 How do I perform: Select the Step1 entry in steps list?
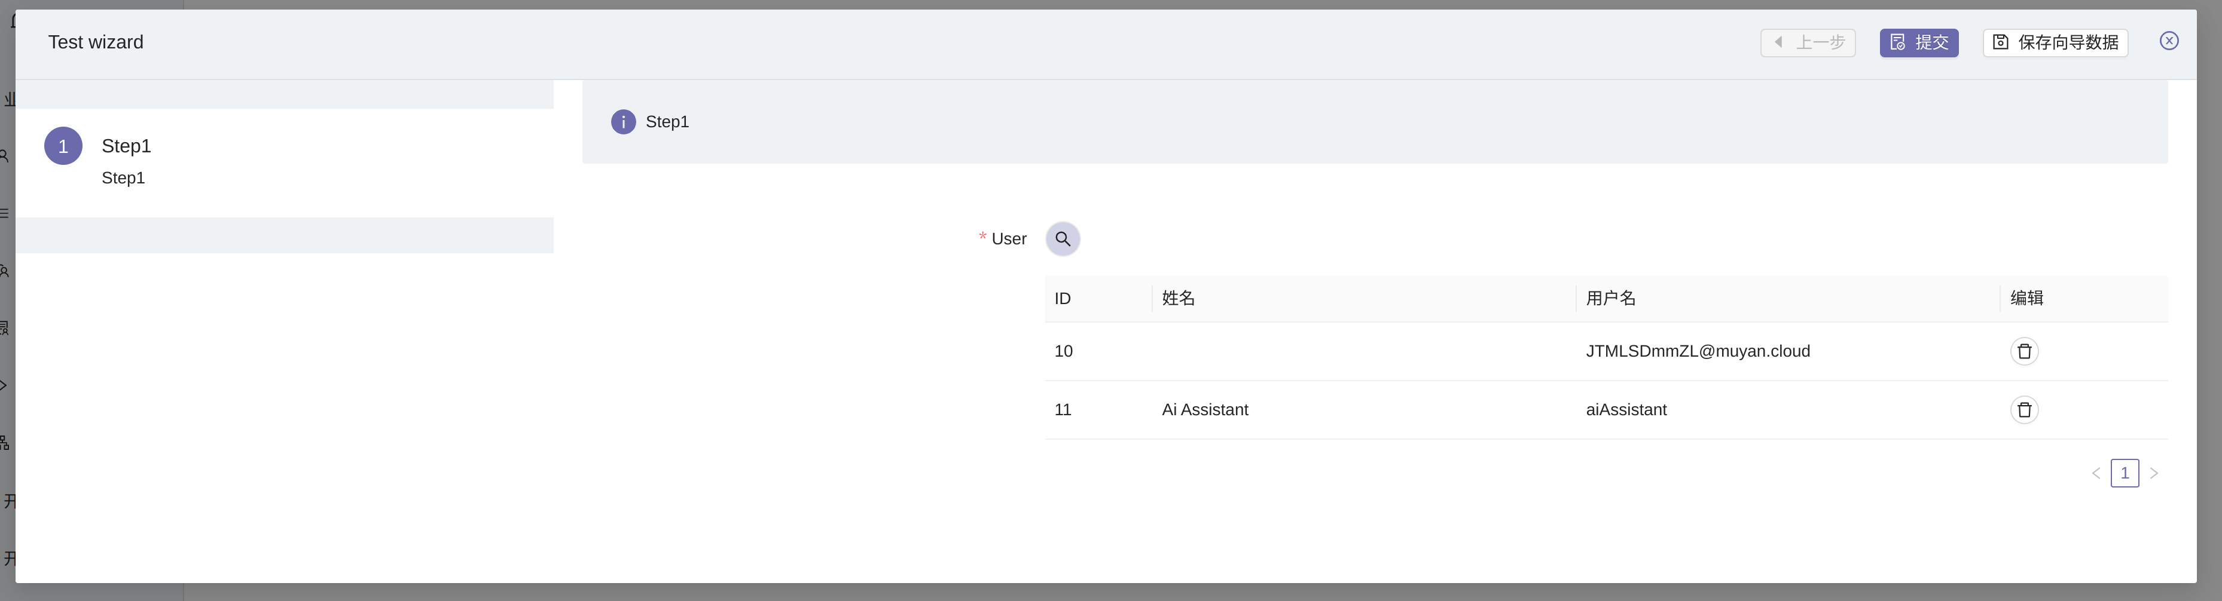point(127,146)
